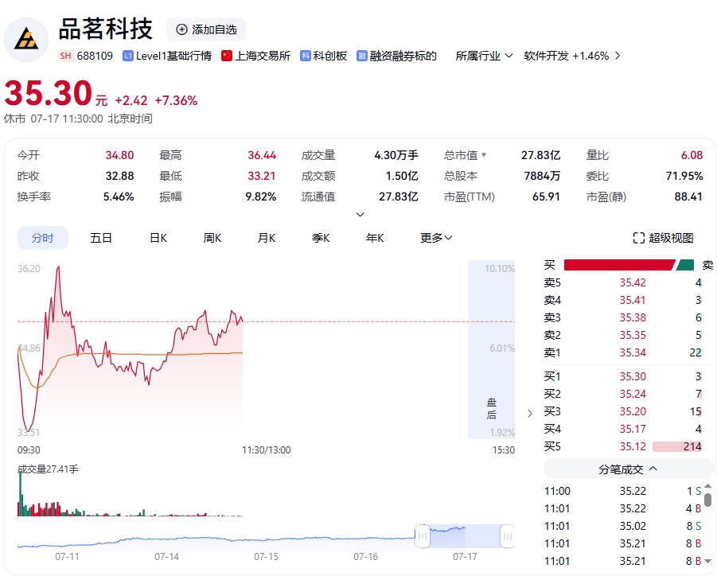
Task: Open 超级视图 fullscreen chart view
Action: point(663,238)
